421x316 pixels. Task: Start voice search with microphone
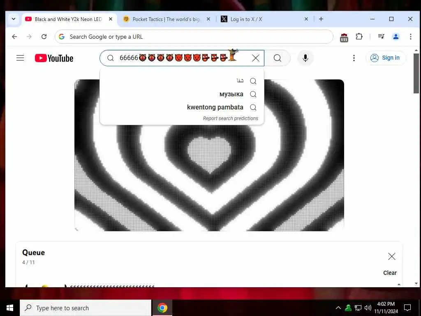tap(305, 58)
